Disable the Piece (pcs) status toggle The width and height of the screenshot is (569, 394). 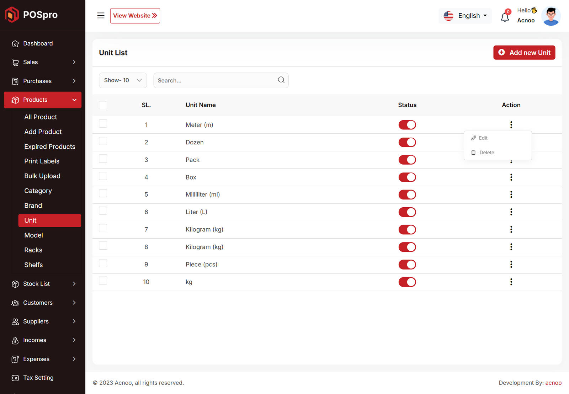tap(407, 265)
